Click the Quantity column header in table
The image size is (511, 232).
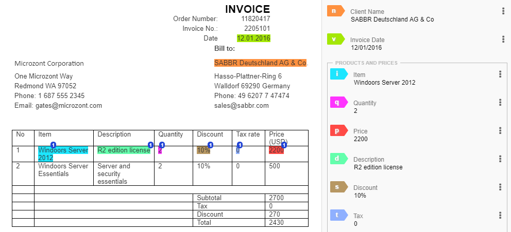click(171, 134)
